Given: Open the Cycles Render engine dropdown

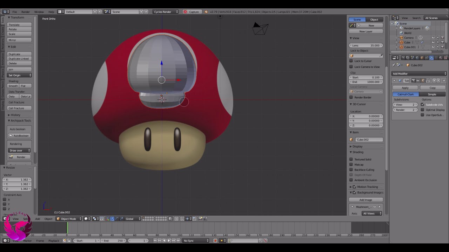Looking at the screenshot, I should tap(166, 12).
